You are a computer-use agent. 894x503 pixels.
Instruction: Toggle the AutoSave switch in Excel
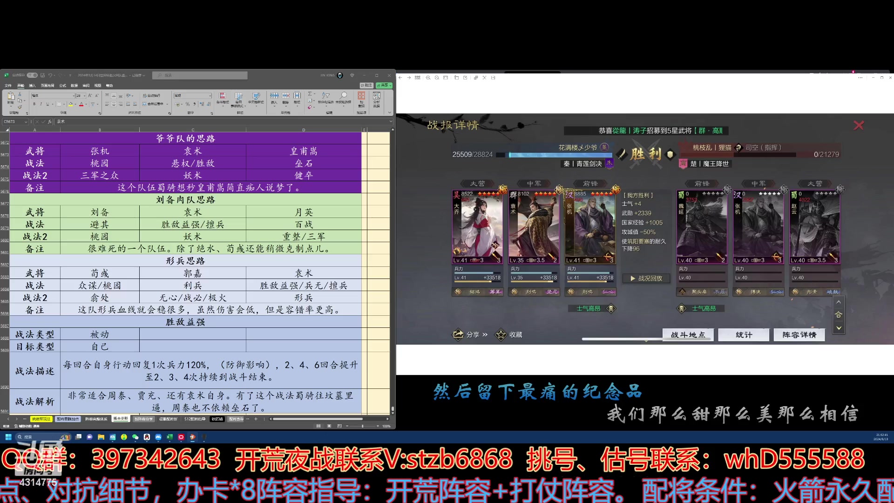pos(32,75)
